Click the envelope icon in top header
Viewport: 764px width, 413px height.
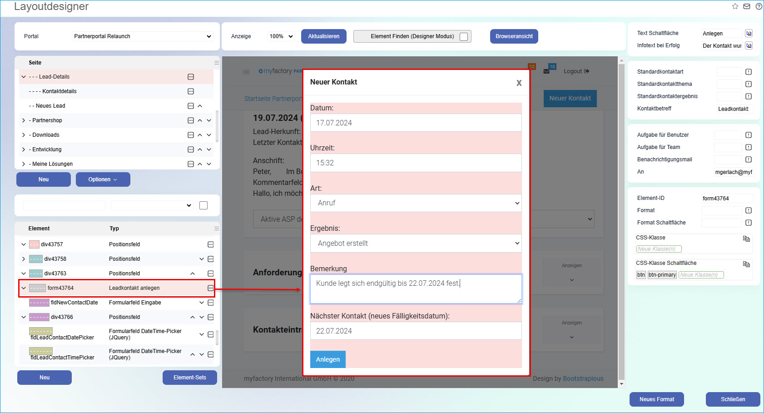click(747, 6)
